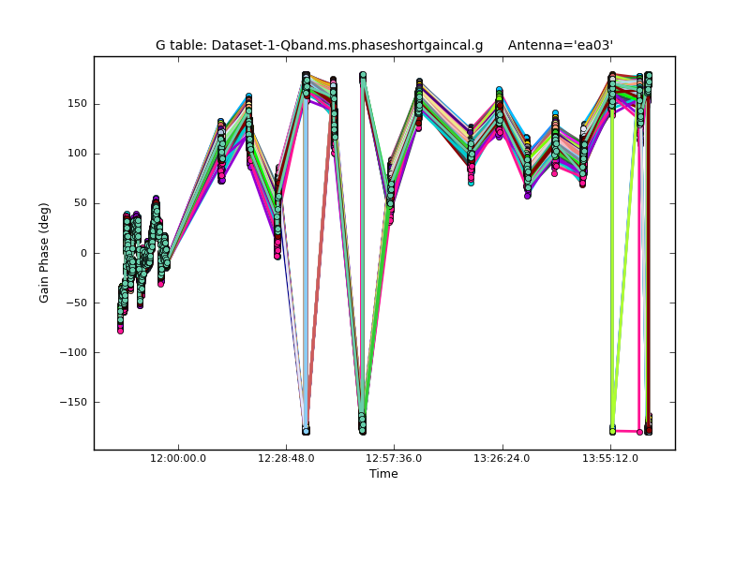Click the yellow-green vertical line near 13:55:12

coord(612,281)
